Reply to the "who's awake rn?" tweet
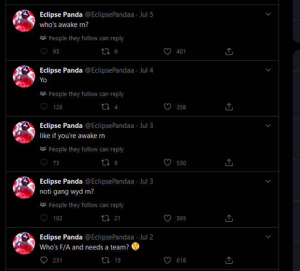The height and width of the screenshot is (271, 300). click(x=44, y=52)
